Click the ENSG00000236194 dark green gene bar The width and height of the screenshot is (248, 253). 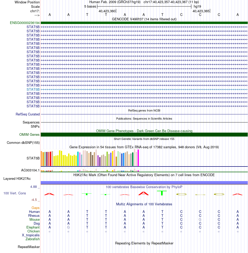coord(144,23)
